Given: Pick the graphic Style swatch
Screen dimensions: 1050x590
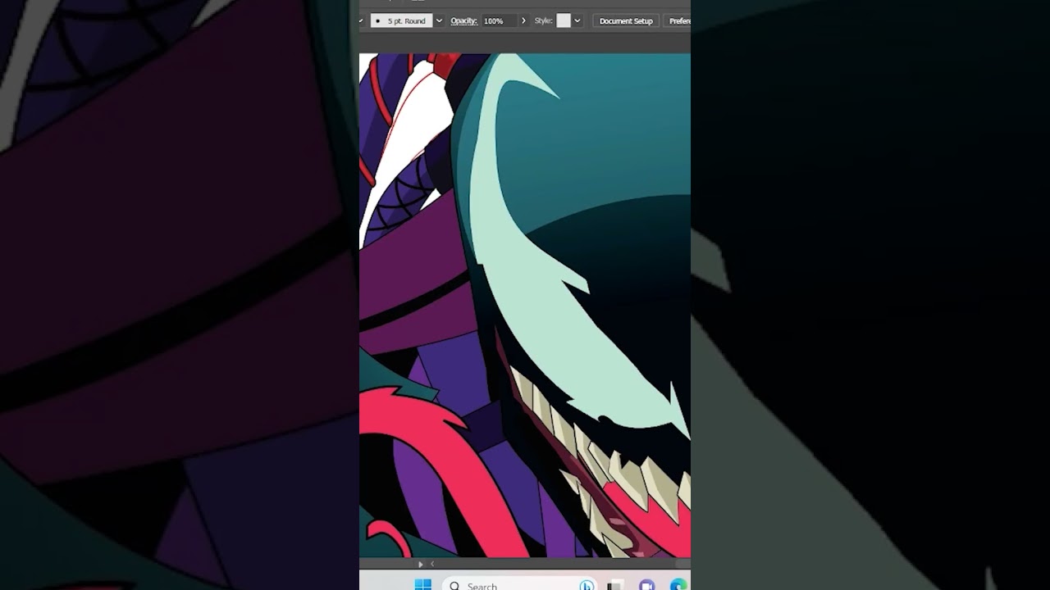Looking at the screenshot, I should 564,21.
